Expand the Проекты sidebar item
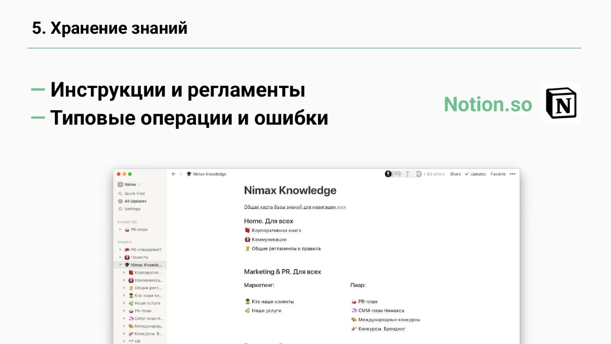This screenshot has height=344, width=611. (x=120, y=257)
